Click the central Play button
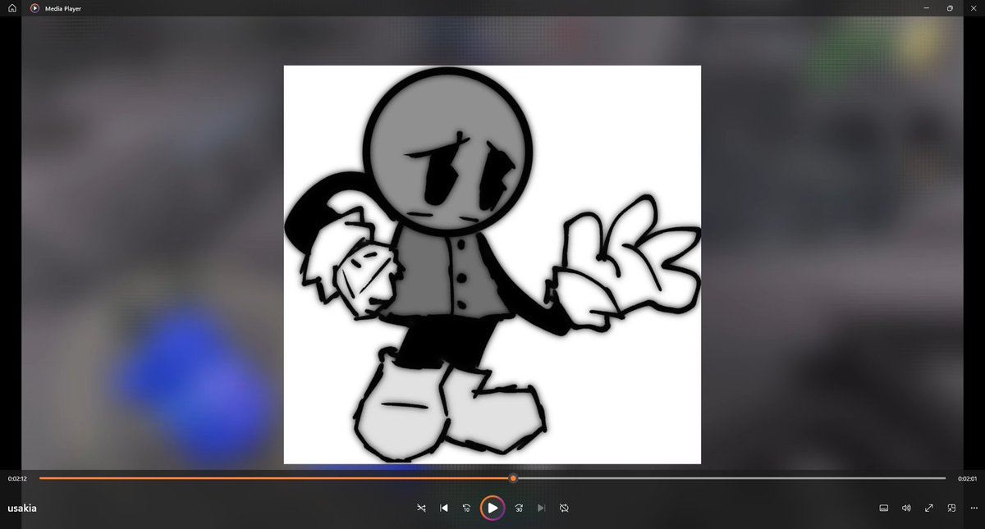 pos(492,508)
